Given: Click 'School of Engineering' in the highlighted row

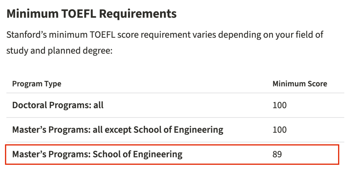Looking at the screenshot, I should click(x=138, y=154).
